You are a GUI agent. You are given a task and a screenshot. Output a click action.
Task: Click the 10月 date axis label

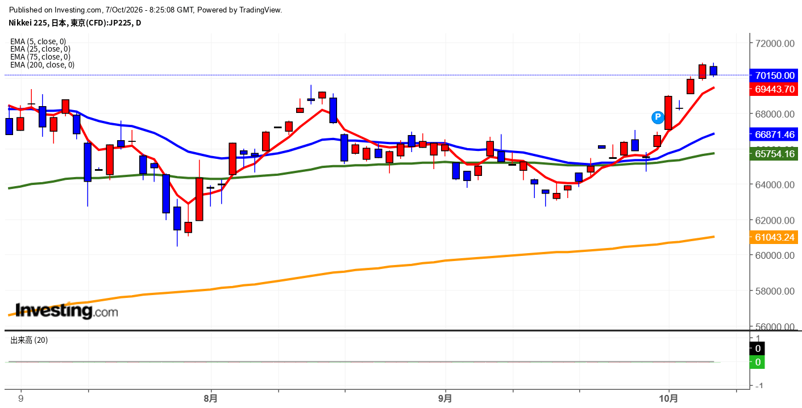pos(669,398)
